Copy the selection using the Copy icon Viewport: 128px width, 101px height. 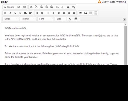(36, 7)
